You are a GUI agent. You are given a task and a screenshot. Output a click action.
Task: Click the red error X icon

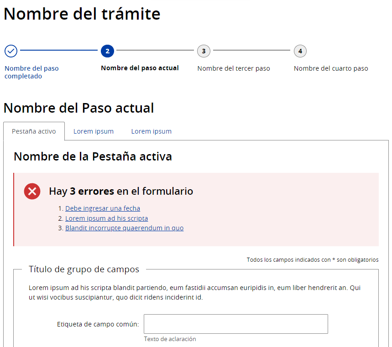pyautogui.click(x=32, y=192)
